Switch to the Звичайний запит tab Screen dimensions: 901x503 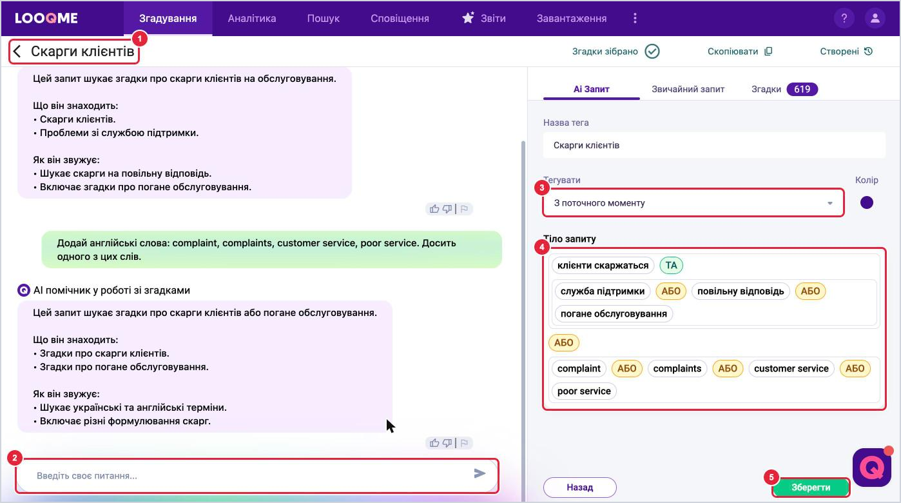click(x=688, y=89)
